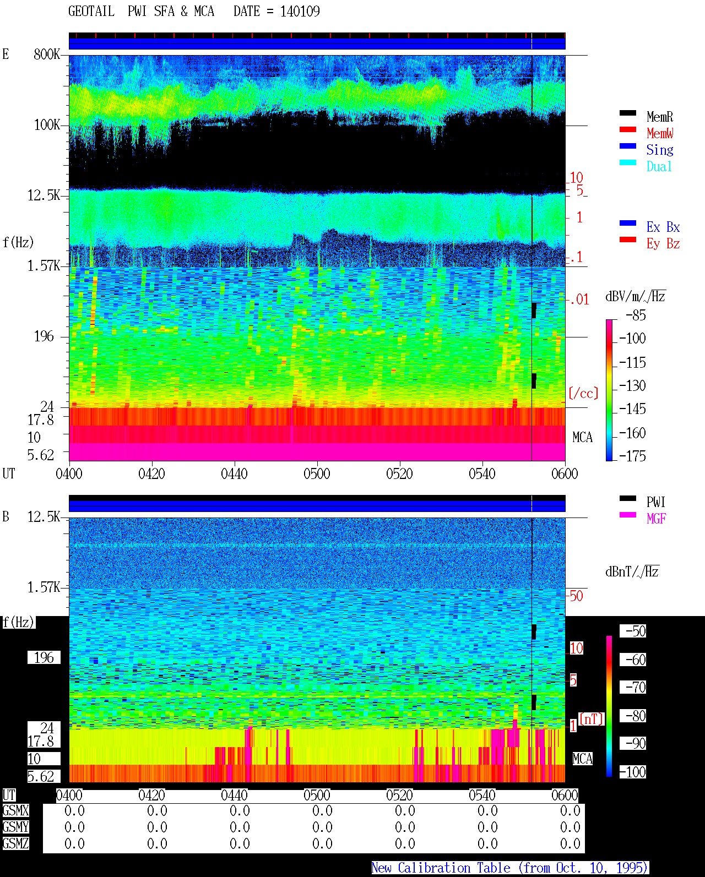Click the black MemR legend swatch
Screen dimensions: 705x877
coord(628,113)
